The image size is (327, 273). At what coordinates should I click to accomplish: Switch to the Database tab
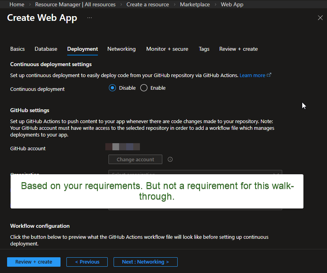click(46, 49)
